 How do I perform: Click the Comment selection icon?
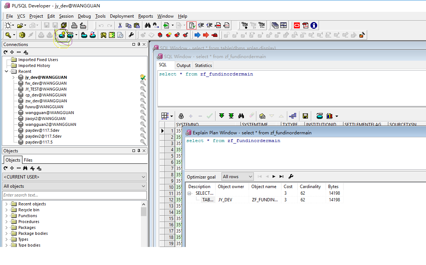coord(218,25)
